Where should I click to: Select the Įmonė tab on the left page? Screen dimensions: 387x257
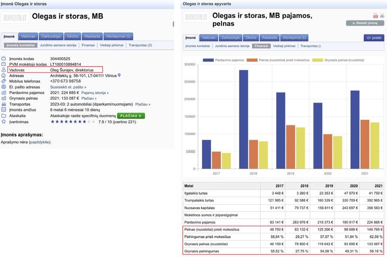click(x=9, y=37)
